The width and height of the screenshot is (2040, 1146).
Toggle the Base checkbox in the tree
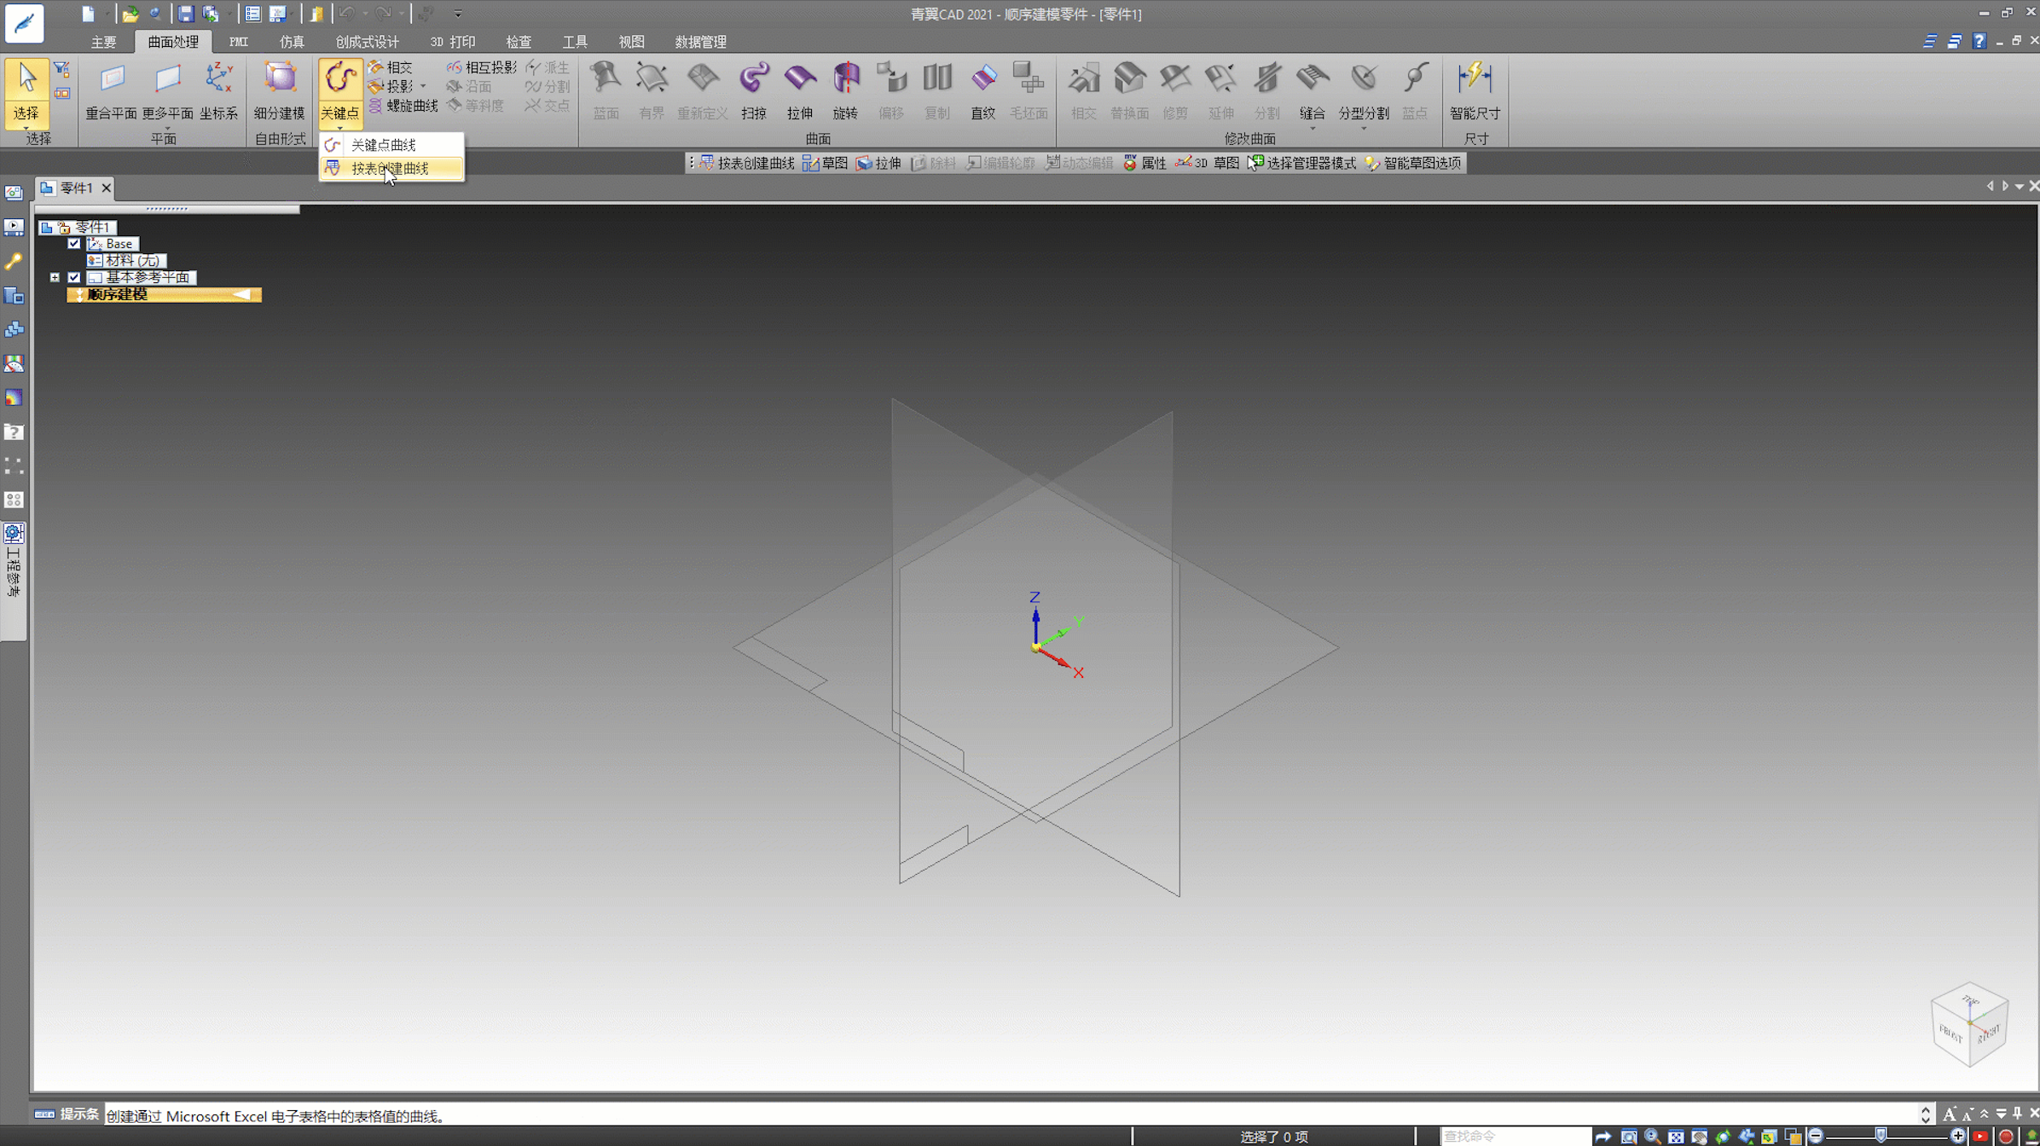[x=74, y=244]
